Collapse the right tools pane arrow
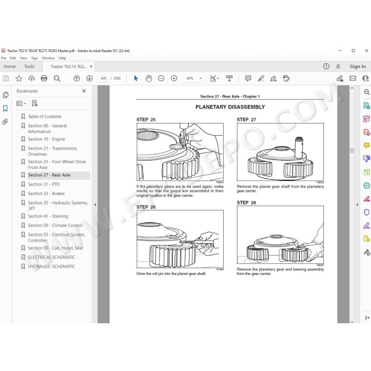Screen dimensions: 371x371 [357, 205]
